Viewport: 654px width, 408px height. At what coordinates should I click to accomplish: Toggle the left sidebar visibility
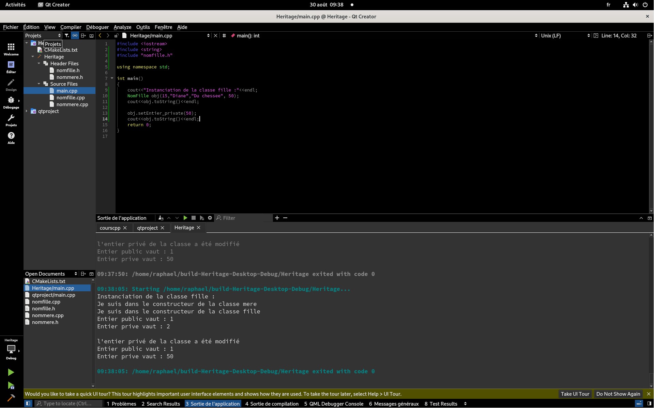(x=28, y=404)
